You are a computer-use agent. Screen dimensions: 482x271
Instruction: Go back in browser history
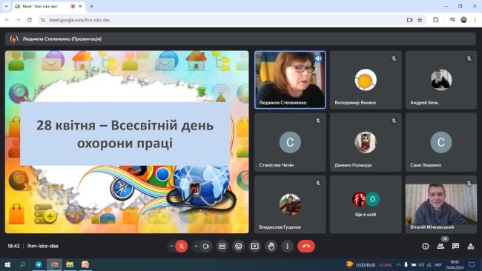(7, 20)
